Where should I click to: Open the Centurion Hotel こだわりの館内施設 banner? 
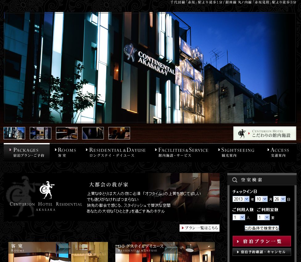tap(265, 133)
